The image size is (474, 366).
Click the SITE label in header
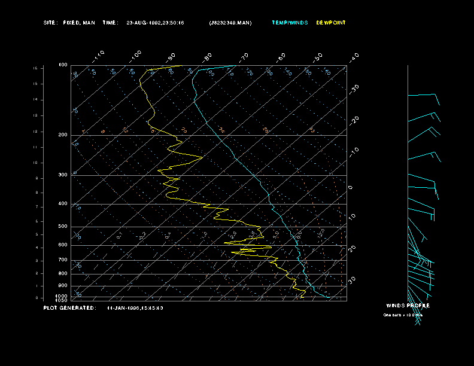pos(50,23)
